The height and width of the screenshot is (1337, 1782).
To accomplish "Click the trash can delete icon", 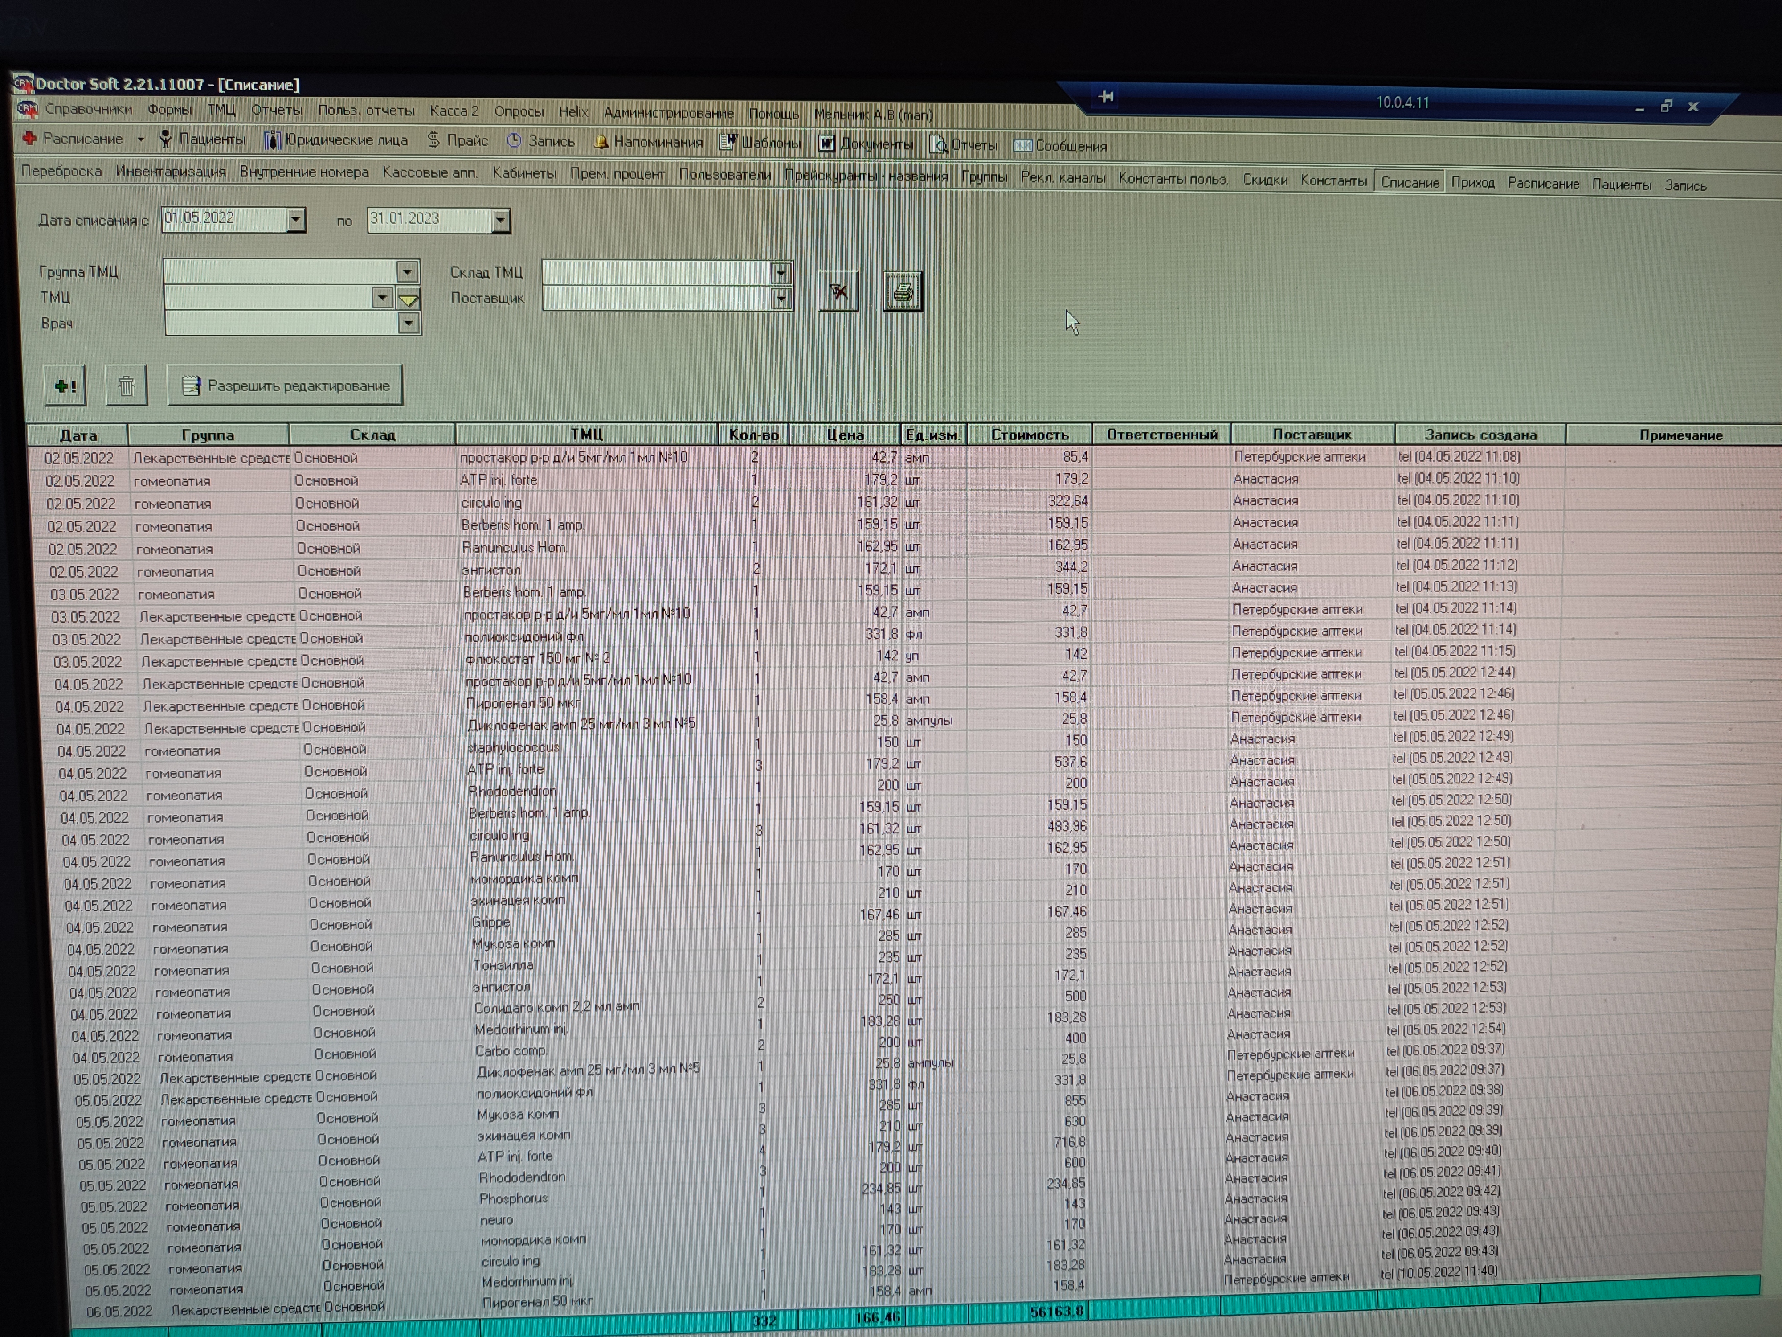I will pyautogui.click(x=127, y=386).
